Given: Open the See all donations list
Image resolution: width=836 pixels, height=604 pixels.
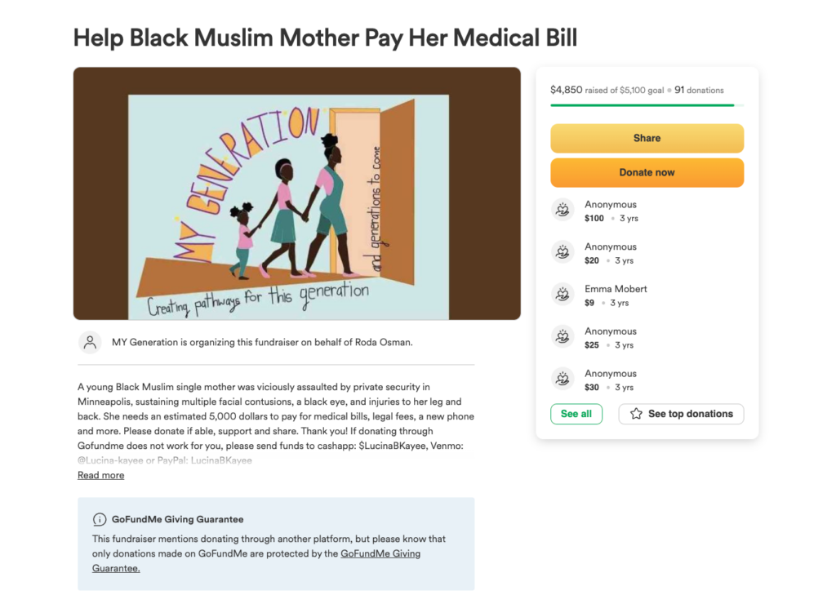Looking at the screenshot, I should pos(576,414).
